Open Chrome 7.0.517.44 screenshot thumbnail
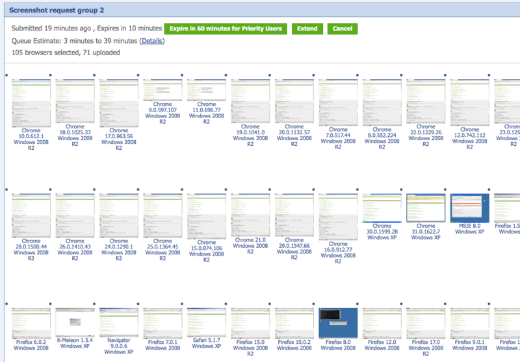Image resolution: width=520 pixels, height=362 pixels. coord(338,103)
